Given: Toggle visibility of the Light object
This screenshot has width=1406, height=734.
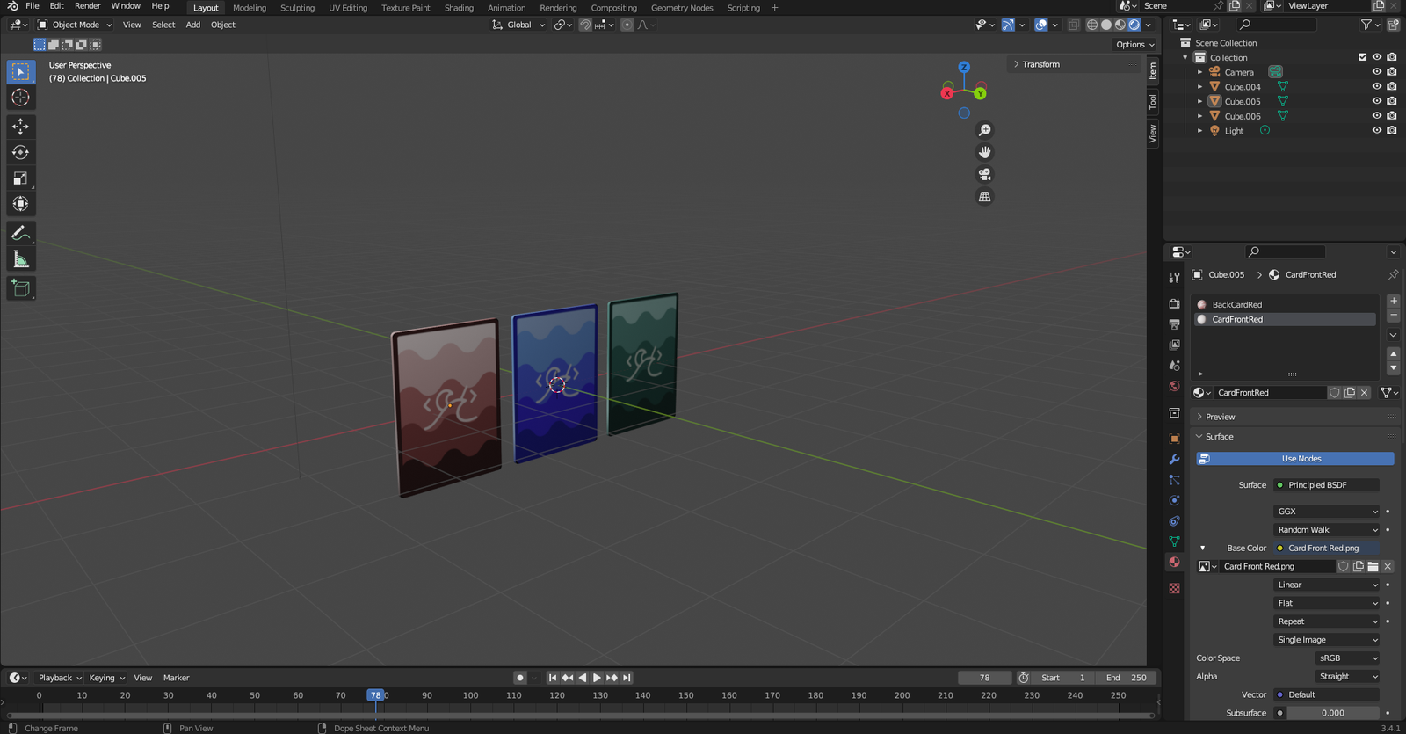Looking at the screenshot, I should click(x=1376, y=130).
